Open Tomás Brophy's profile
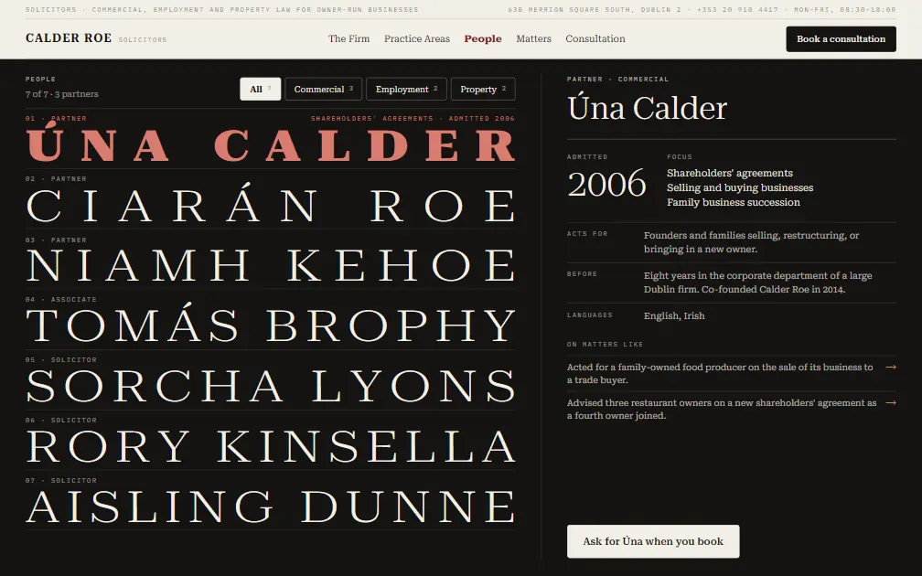Image resolution: width=922 pixels, height=576 pixels. tap(271, 320)
